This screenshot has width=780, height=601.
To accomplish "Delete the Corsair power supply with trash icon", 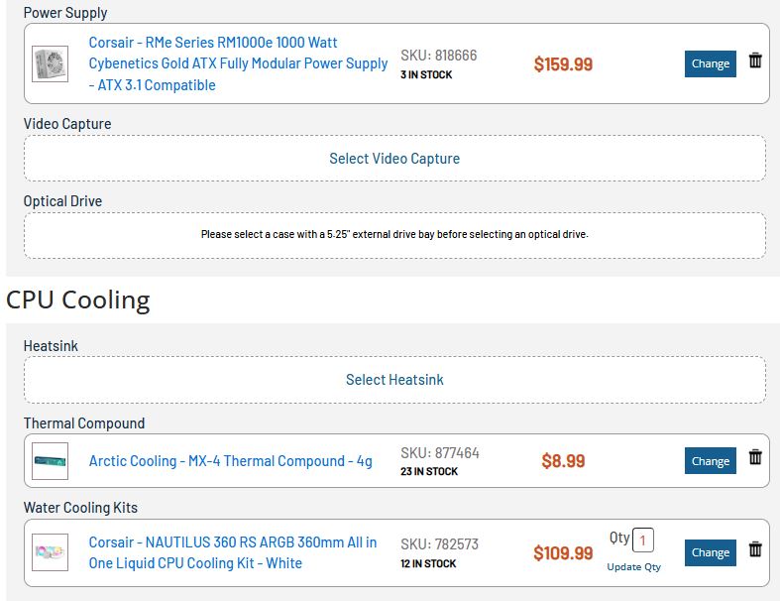I will click(x=755, y=60).
